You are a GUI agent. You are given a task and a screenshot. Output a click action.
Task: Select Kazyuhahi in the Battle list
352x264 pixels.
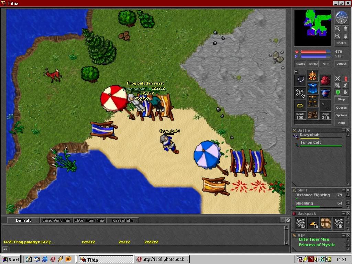pyautogui.click(x=317, y=136)
